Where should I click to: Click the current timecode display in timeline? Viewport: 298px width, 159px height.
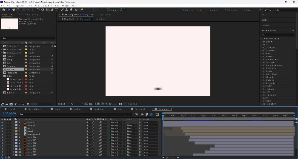[x=9, y=113]
